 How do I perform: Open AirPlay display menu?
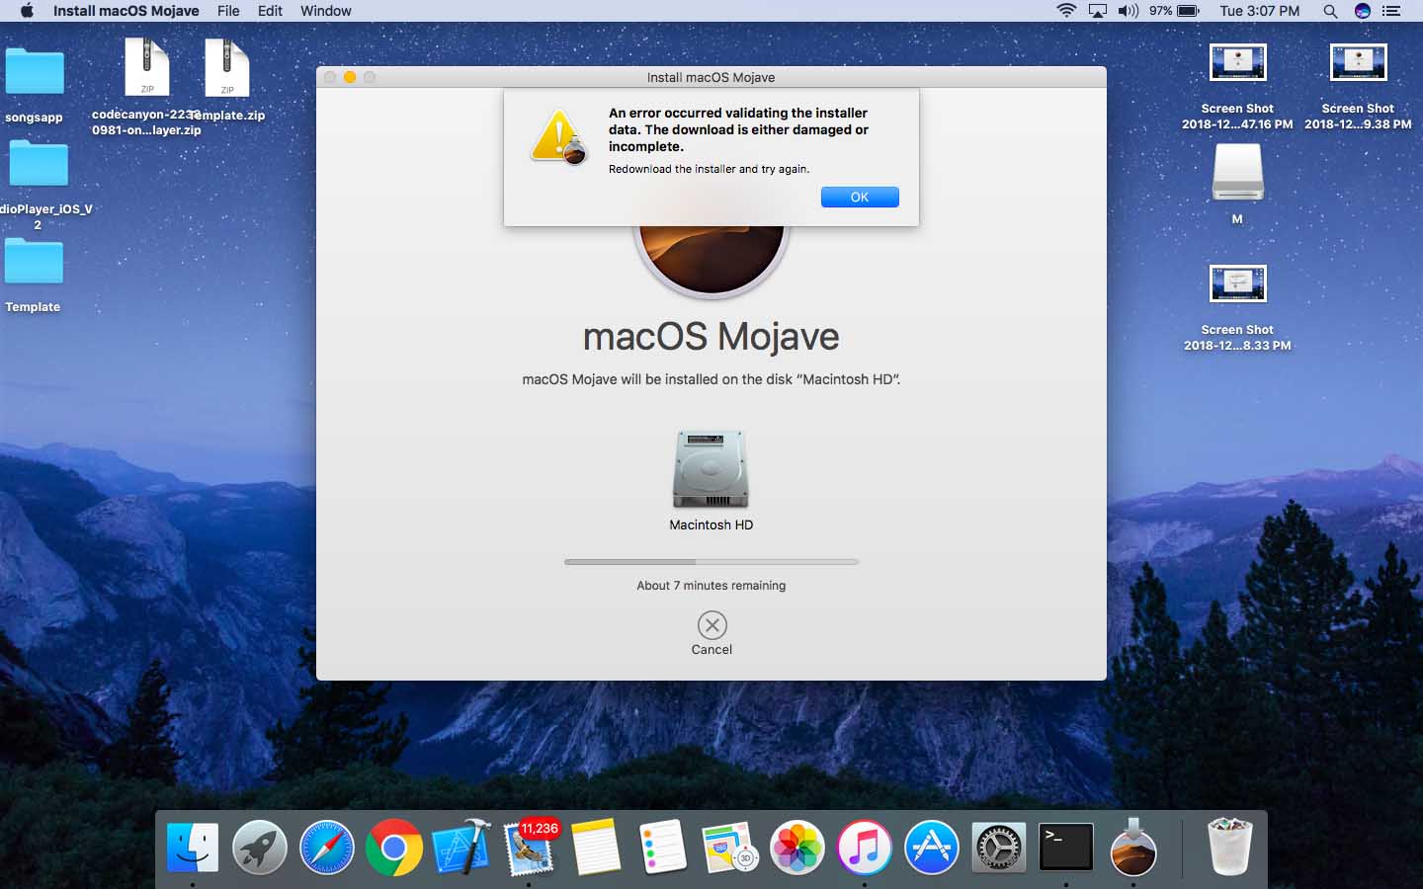(1097, 11)
